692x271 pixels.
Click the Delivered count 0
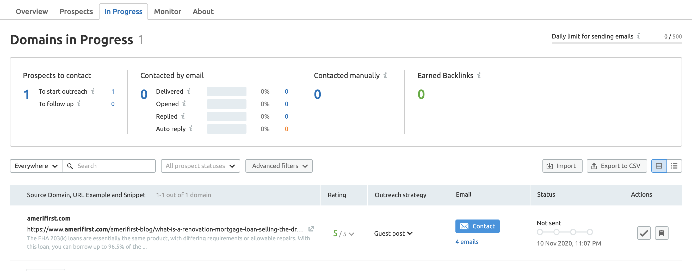coord(286,91)
